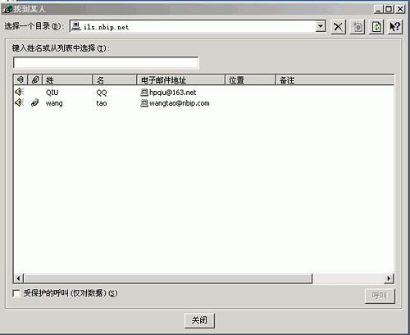Click the 找到某人 title bar icon
This screenshot has height=335, width=410.
click(7, 9)
